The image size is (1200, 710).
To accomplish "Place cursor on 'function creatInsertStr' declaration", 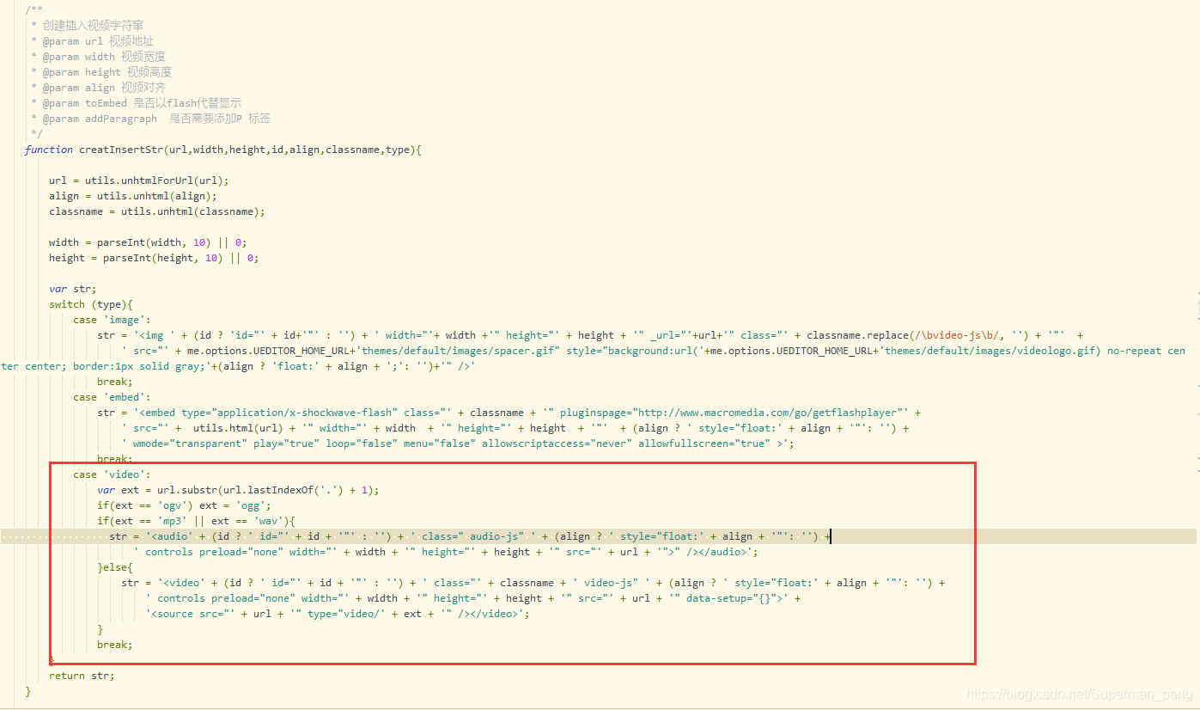I will tap(222, 150).
